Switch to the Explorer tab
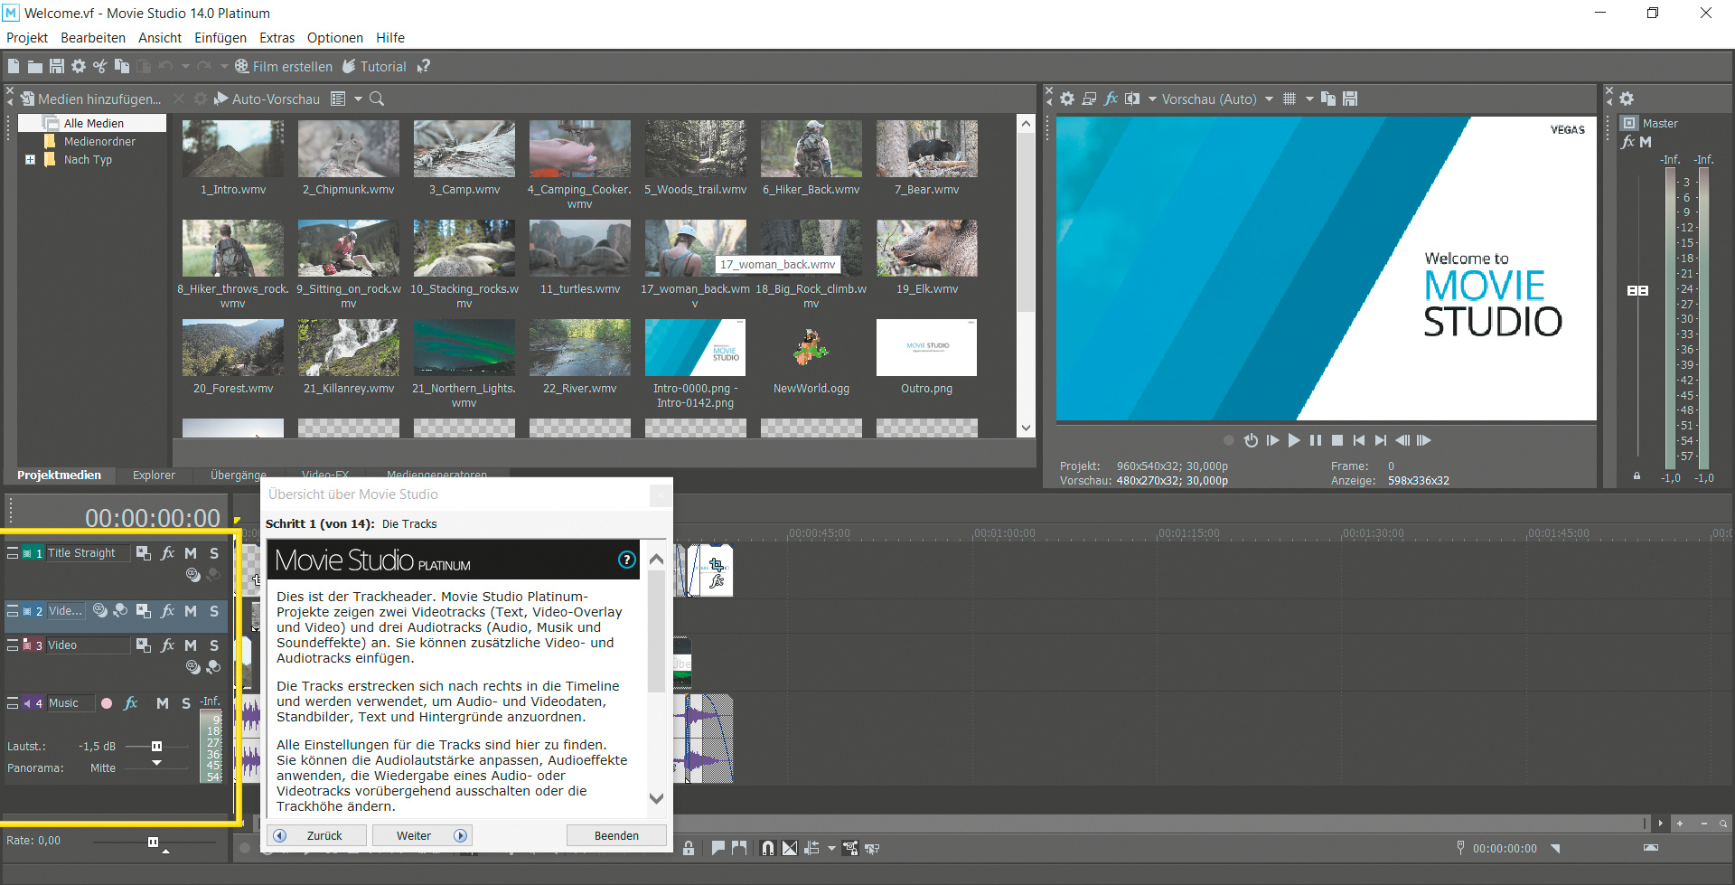1735x885 pixels. pos(154,475)
